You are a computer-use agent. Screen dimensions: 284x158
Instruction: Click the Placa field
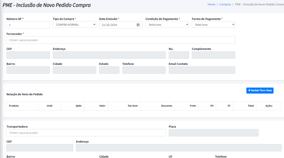click(213, 133)
